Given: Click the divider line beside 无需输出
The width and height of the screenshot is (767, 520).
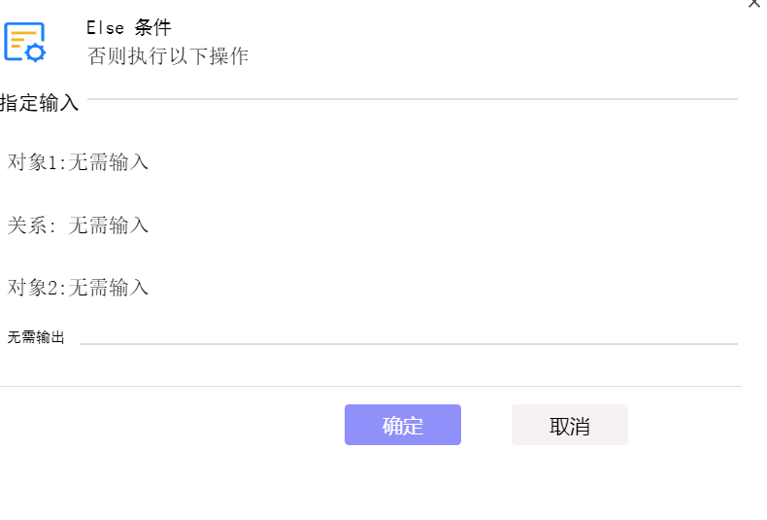Looking at the screenshot, I should click(409, 344).
